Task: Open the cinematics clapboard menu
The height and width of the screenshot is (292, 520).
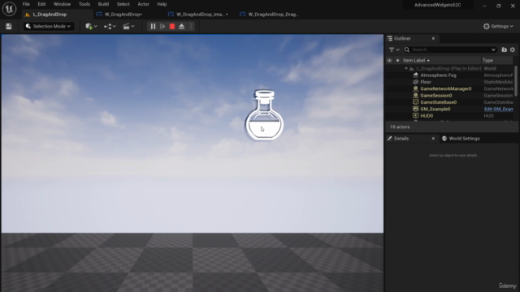Action: coord(128,26)
